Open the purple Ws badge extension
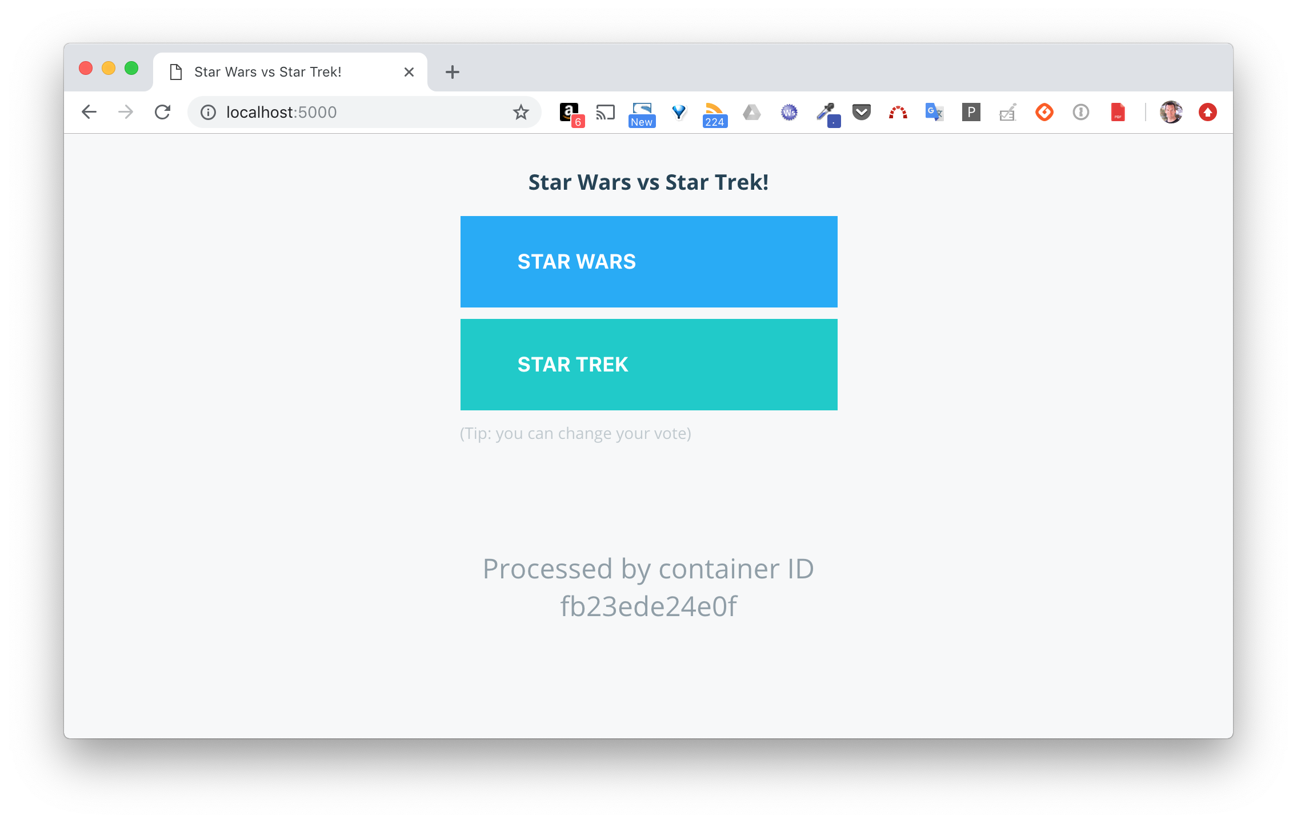 tap(789, 112)
